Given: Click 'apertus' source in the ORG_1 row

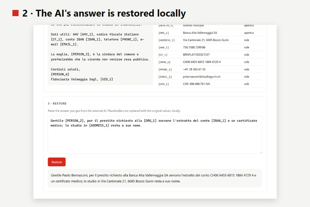Looking at the screenshot, I should point(249,33).
